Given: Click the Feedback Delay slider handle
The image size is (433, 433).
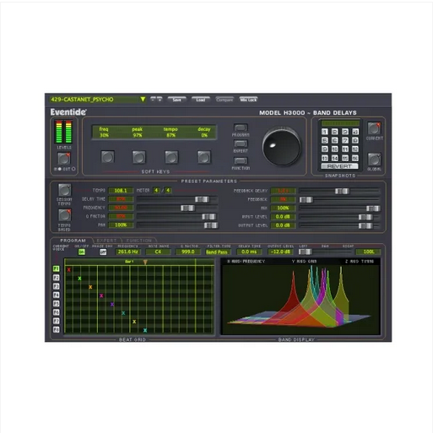Looking at the screenshot, I should [x=342, y=191].
